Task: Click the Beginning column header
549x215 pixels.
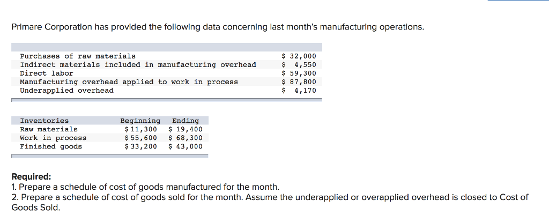Action: (x=140, y=121)
